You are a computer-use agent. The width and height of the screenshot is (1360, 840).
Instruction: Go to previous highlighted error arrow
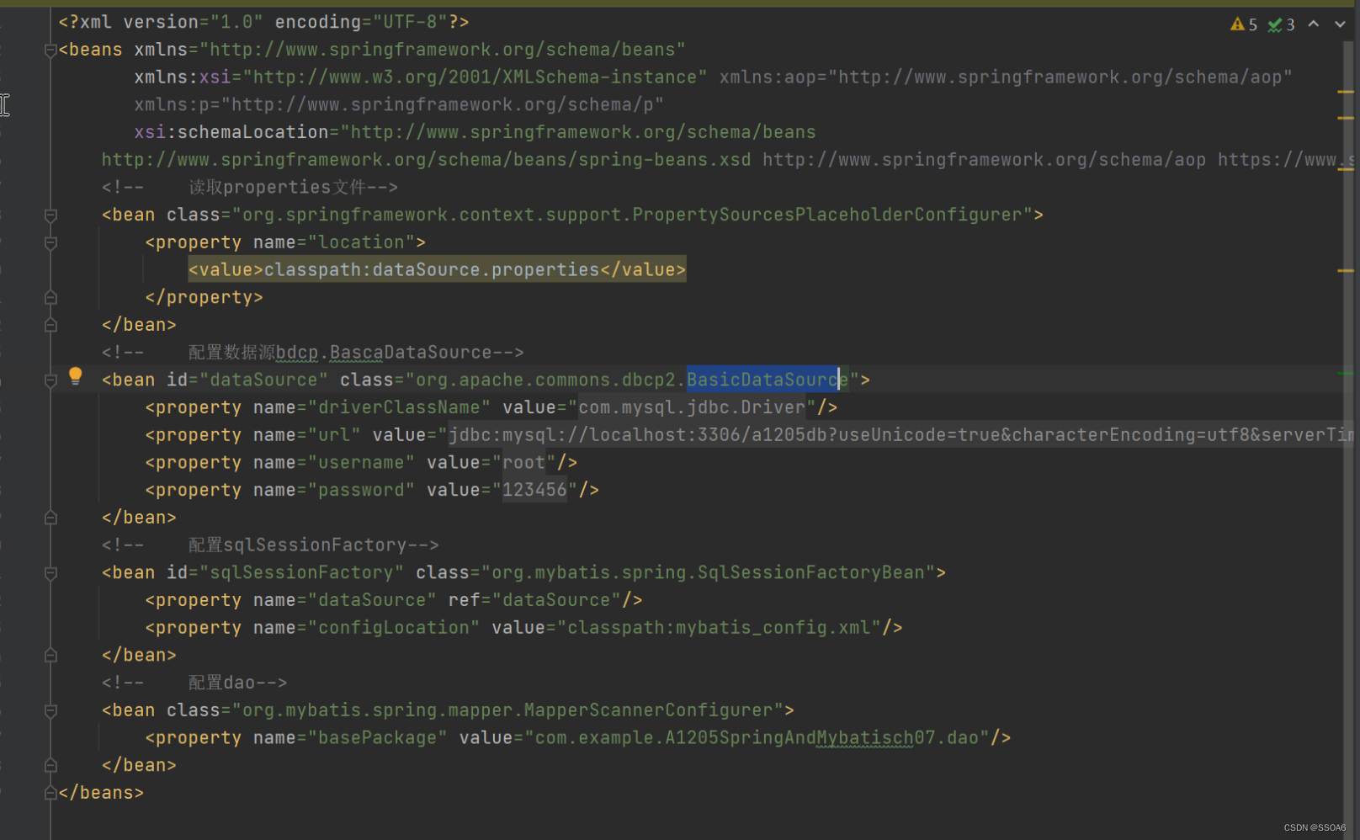(1314, 24)
